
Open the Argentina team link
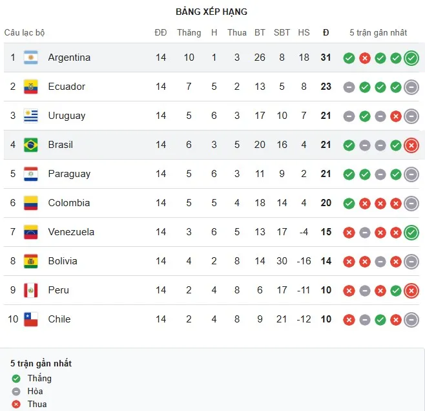coord(69,58)
